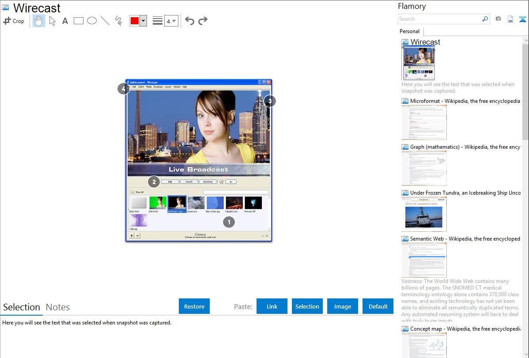529x358 pixels.
Task: Click the Paste Image button
Action: coord(342,306)
